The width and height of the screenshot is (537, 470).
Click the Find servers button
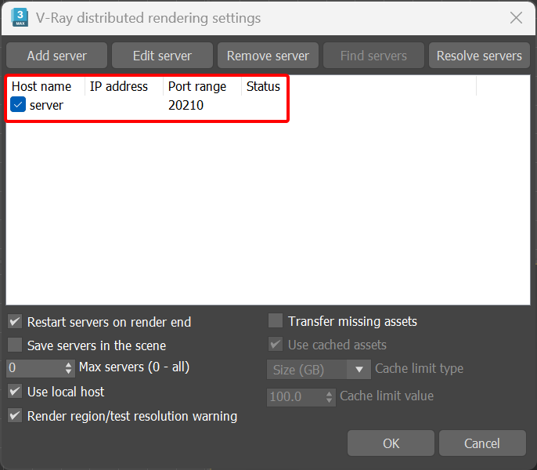tap(373, 56)
